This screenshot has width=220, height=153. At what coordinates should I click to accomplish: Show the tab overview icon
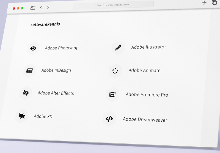pos(215,2)
